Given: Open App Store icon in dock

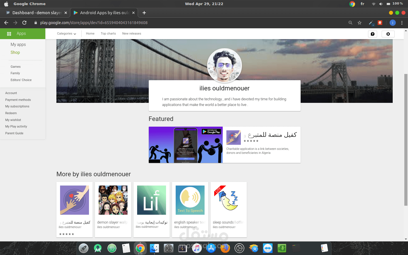Looking at the screenshot, I should pyautogui.click(x=211, y=248).
